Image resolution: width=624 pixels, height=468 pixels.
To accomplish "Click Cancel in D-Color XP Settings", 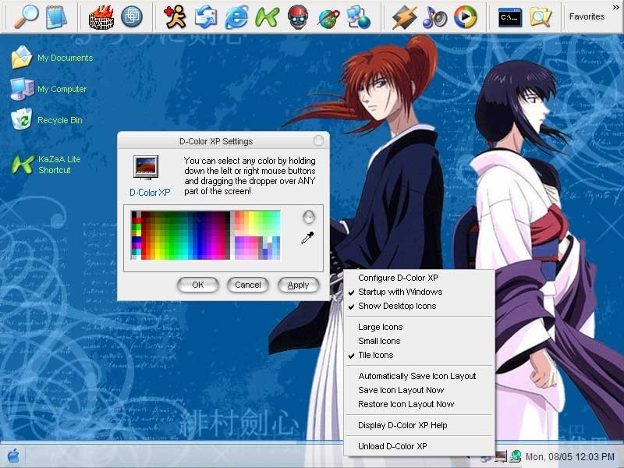I will 247,285.
